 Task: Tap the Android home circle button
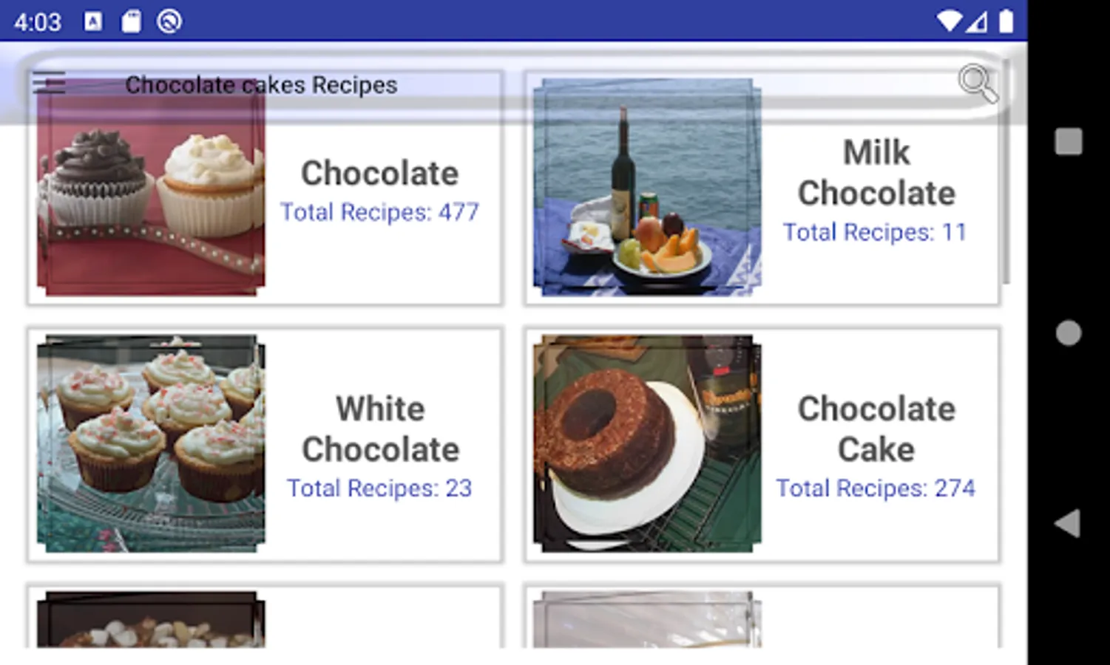[1068, 332]
